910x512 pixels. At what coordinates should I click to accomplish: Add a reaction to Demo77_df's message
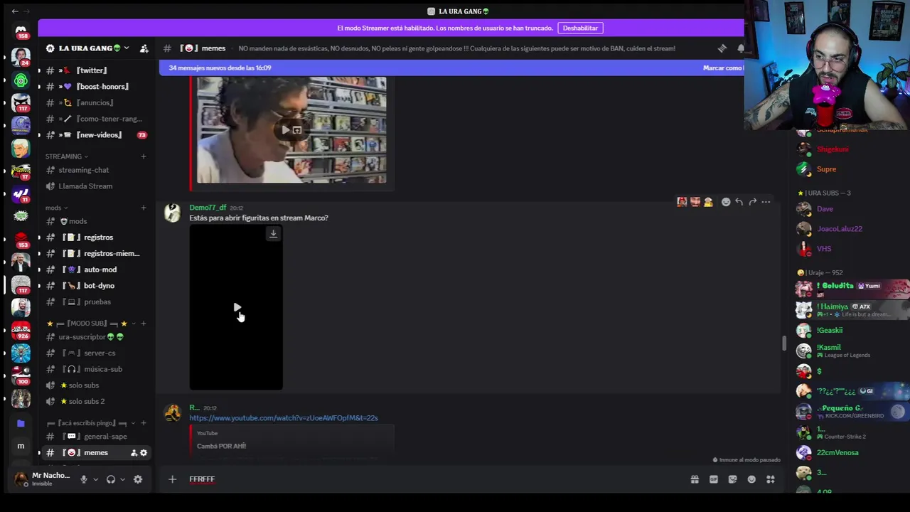(726, 202)
